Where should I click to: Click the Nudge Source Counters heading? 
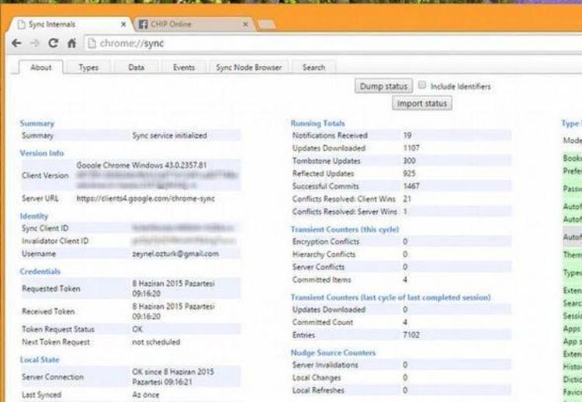(x=333, y=352)
